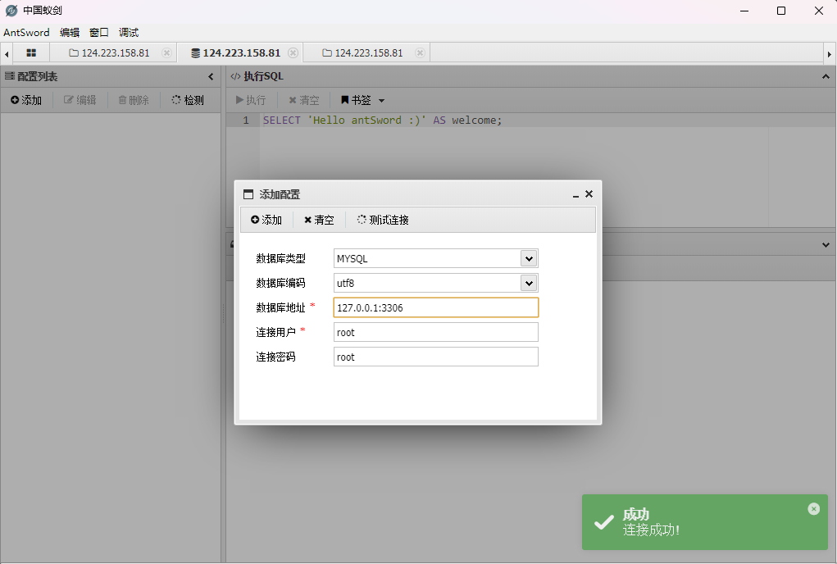Screen dimensions: 837x564
Task: Close the active database tab 124.223.158.81
Action: (x=293, y=52)
